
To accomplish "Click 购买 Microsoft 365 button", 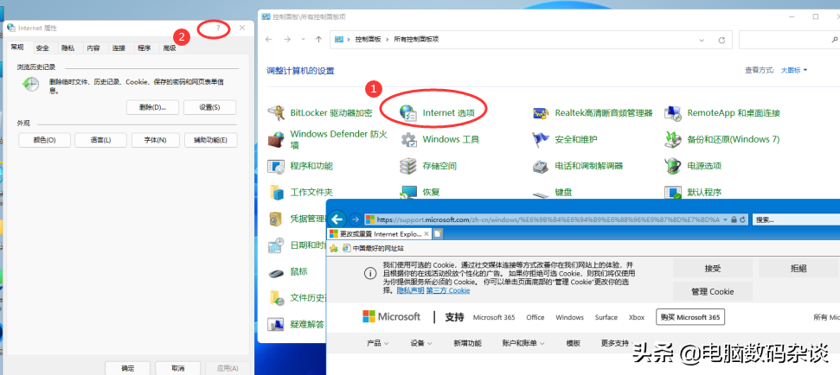I will (x=690, y=317).
